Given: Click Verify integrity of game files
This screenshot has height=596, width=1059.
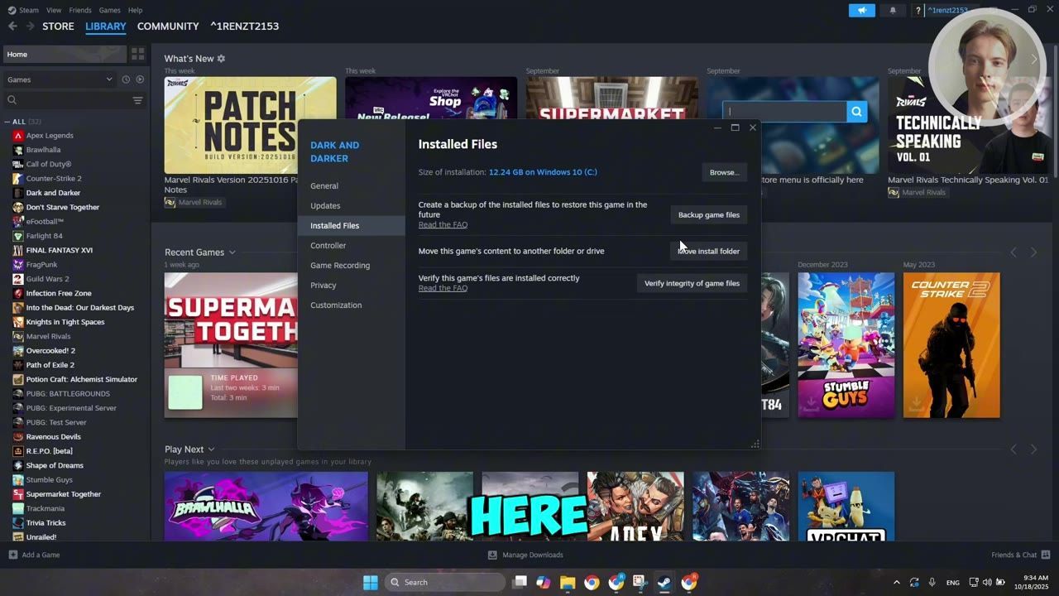Looking at the screenshot, I should [x=692, y=283].
